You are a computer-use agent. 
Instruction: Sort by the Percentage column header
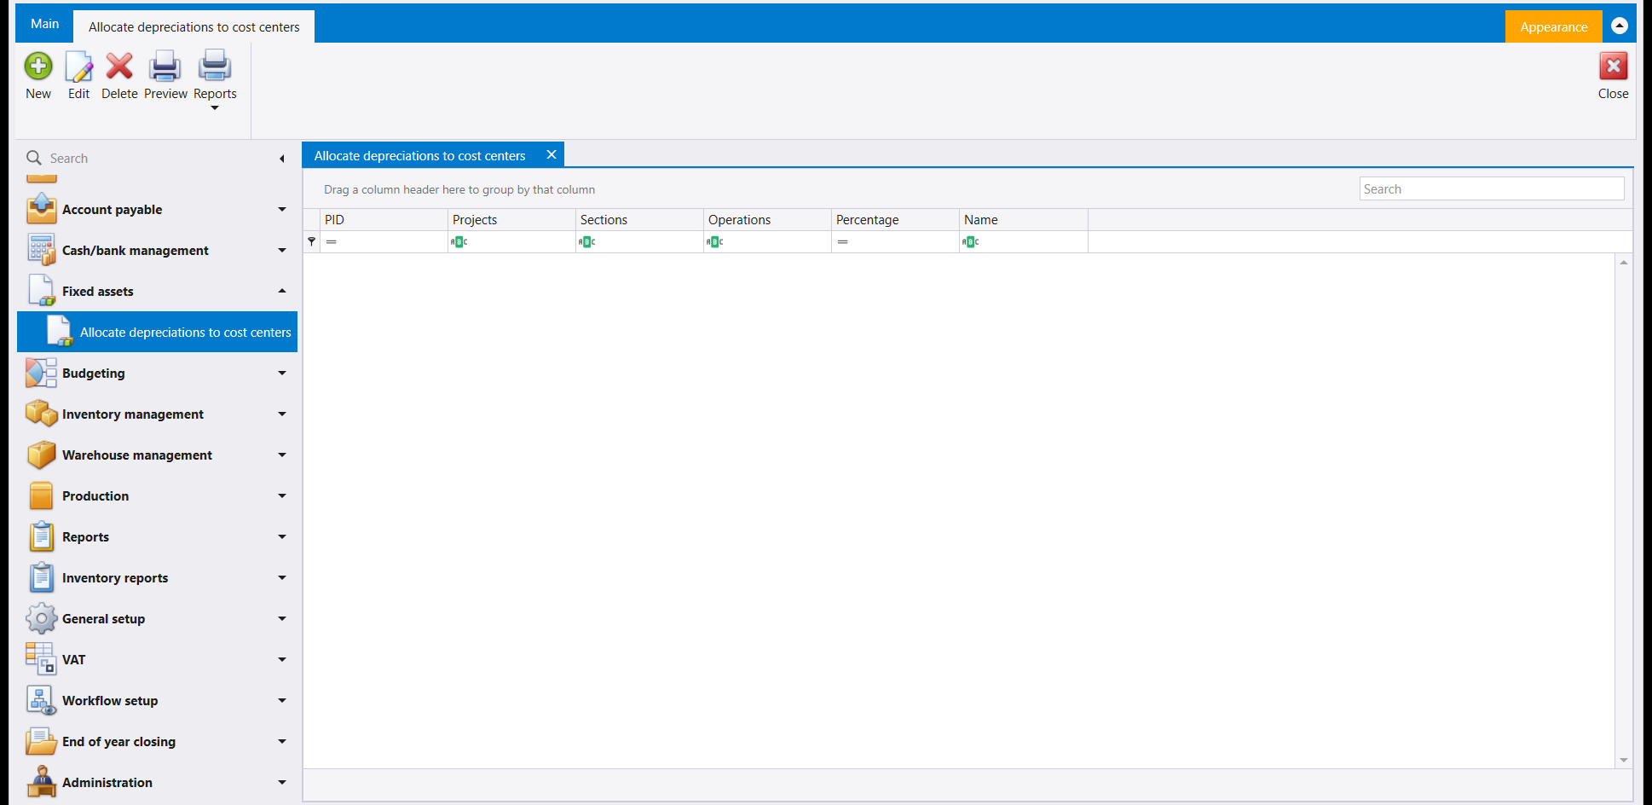tap(895, 219)
